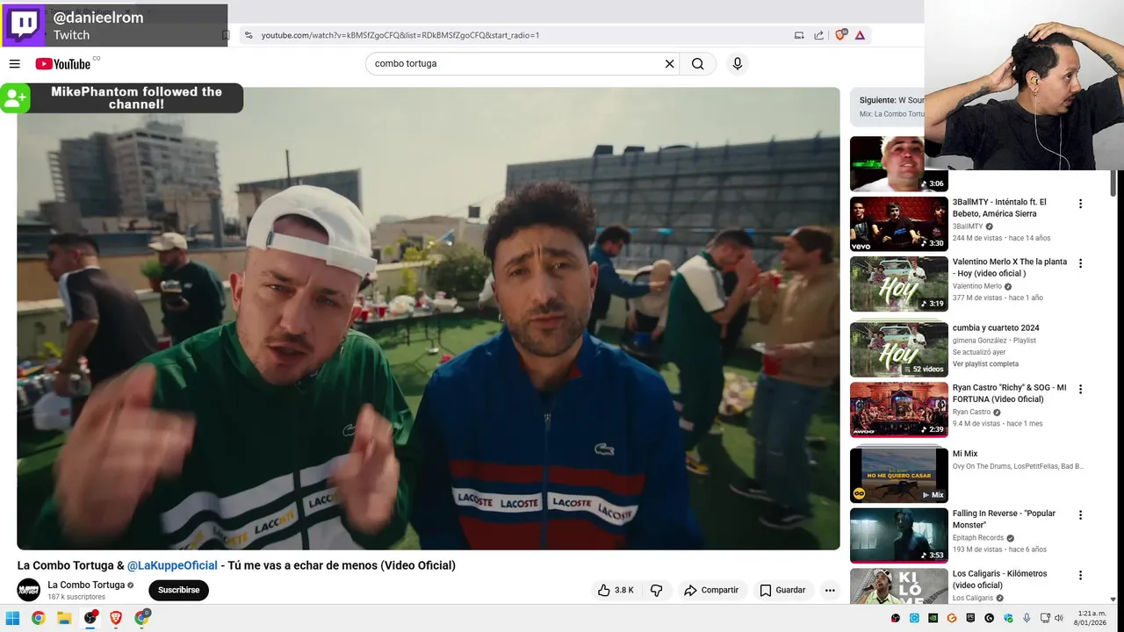Open options menu for Ryan Castro MI FORTUNA
The image size is (1124, 632).
click(x=1080, y=389)
